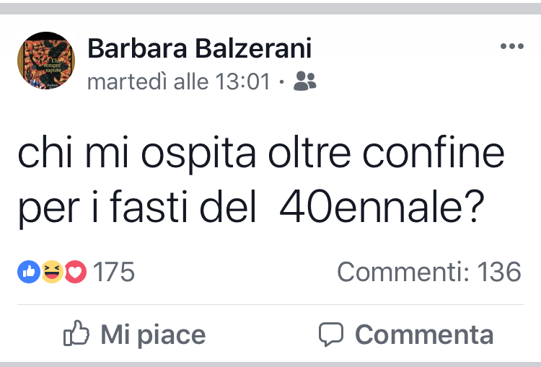Image resolution: width=541 pixels, height=367 pixels.
Task: Click the timestamp martedì alle 13:01
Action: pyautogui.click(x=178, y=81)
